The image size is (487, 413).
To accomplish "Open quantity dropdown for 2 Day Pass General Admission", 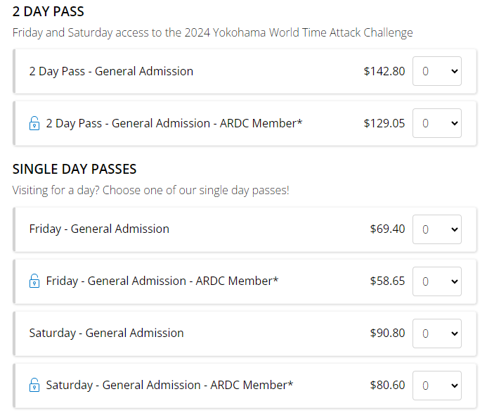I will (x=436, y=71).
